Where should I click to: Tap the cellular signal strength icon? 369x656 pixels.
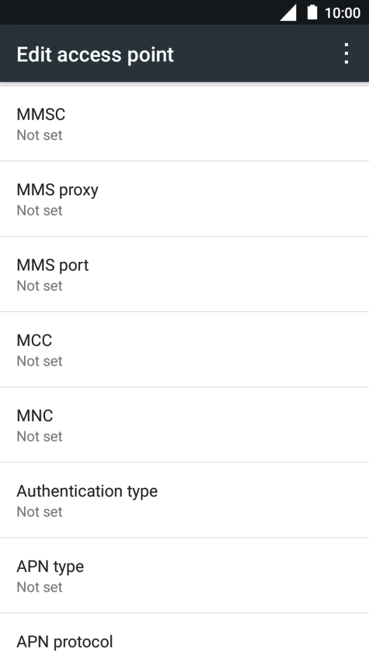pyautogui.click(x=288, y=13)
